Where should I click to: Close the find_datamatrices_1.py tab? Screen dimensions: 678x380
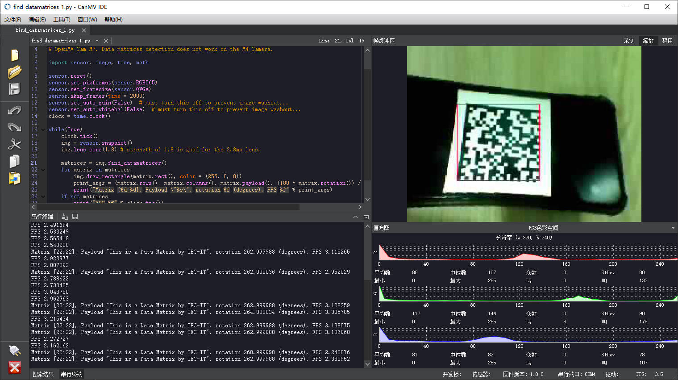[x=84, y=30]
